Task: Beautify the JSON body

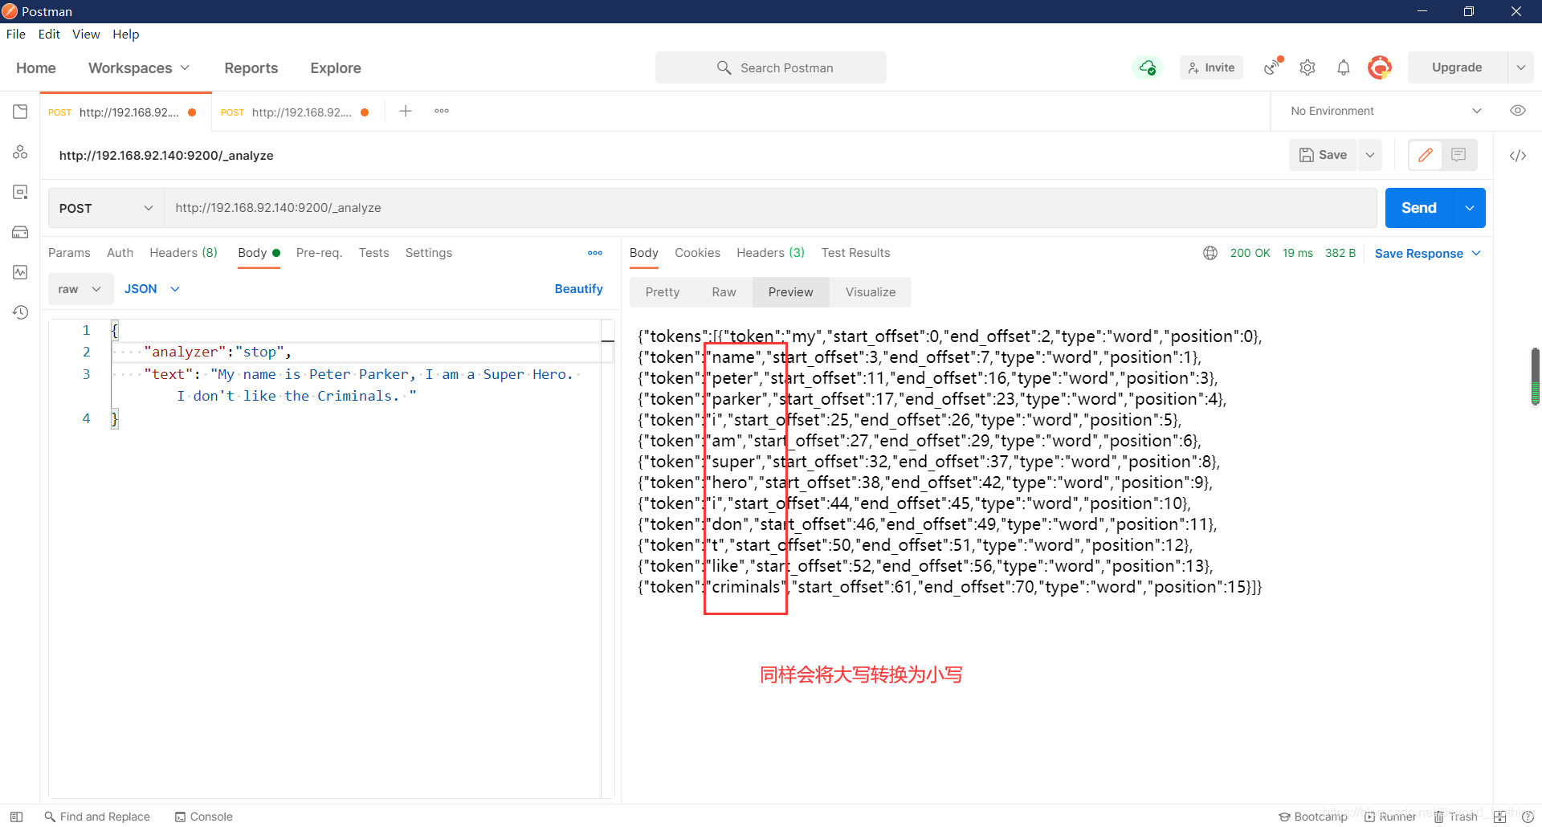Action: (579, 289)
